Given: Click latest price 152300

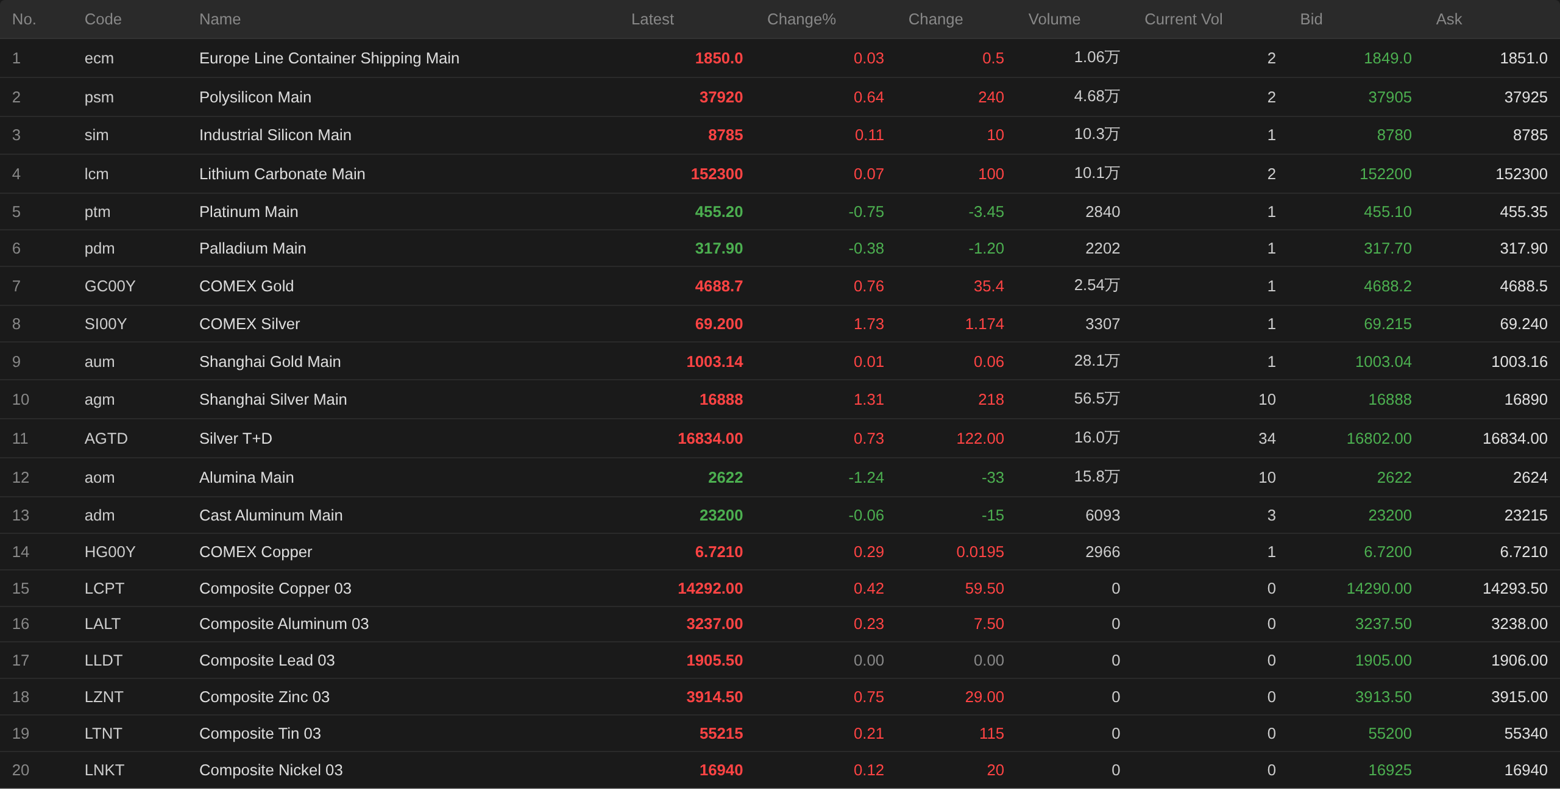Looking at the screenshot, I should click(x=717, y=174).
